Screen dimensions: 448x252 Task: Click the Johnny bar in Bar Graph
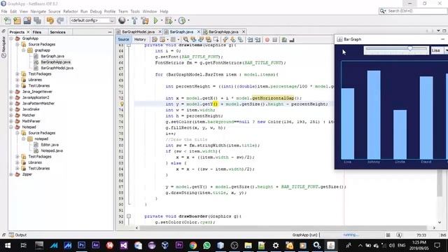coord(374,115)
